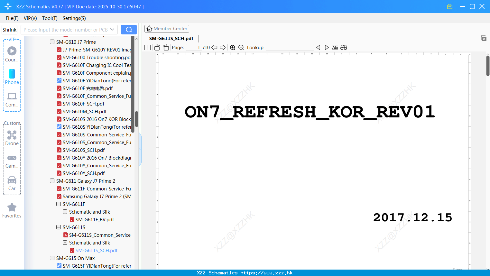The height and width of the screenshot is (276, 490).
Task: Select the Car category icon
Action: 12,183
